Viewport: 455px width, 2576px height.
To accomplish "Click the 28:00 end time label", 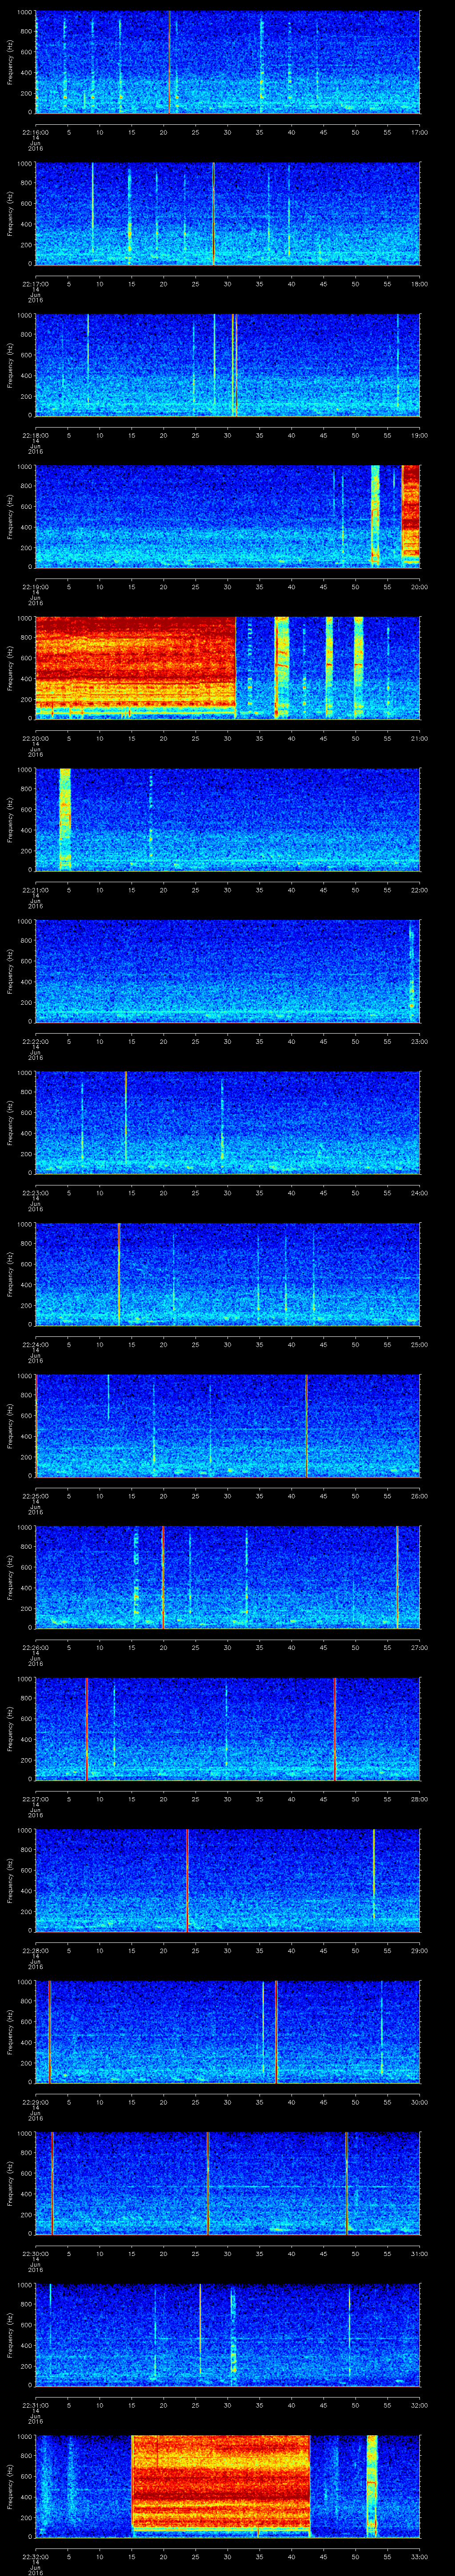I will [x=419, y=1799].
